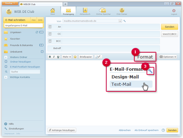Viewport: 183px width, 138px height.
Task: Open a new browser tab
Action: pyautogui.click(x=65, y=4)
